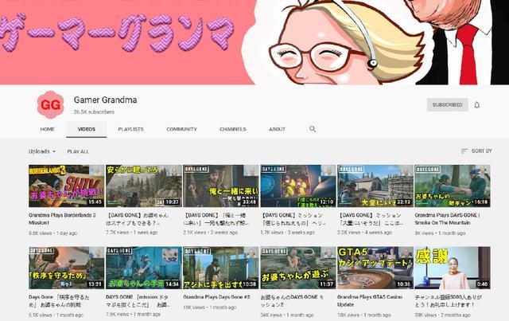Toggle the Subscribed button

click(x=447, y=104)
